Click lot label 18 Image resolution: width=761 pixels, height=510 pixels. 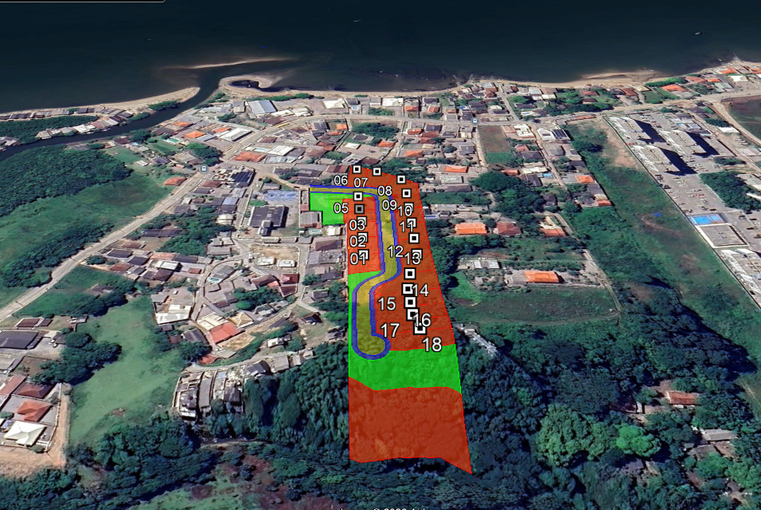(432, 345)
